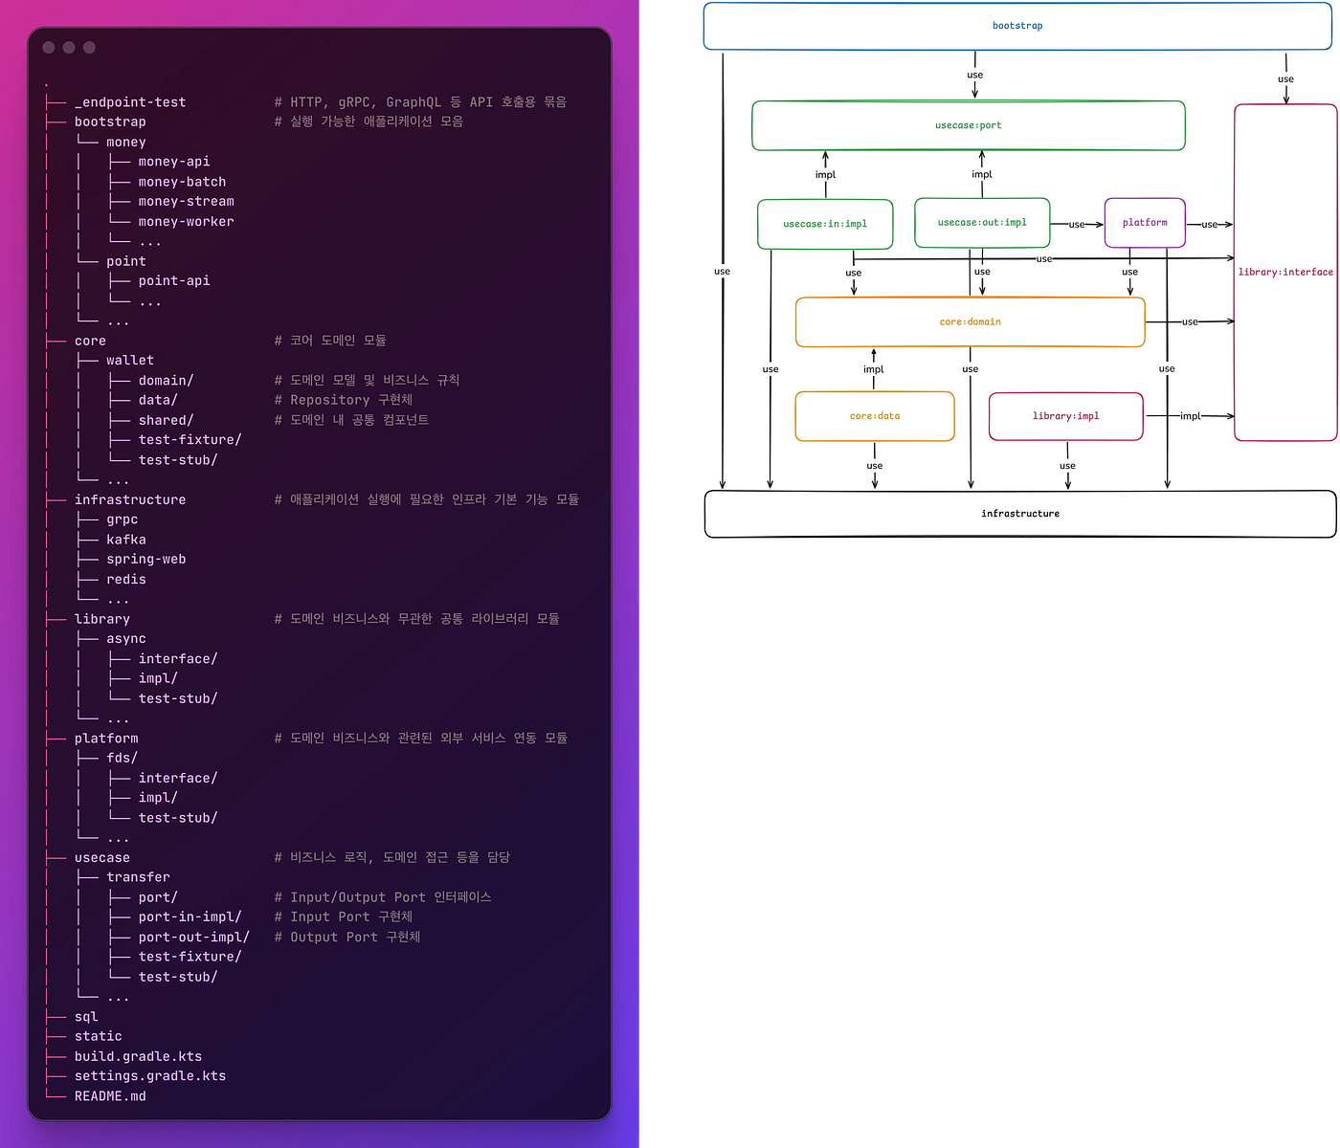This screenshot has width=1340, height=1148.
Task: Click the fds/ folder entry
Action: click(123, 758)
